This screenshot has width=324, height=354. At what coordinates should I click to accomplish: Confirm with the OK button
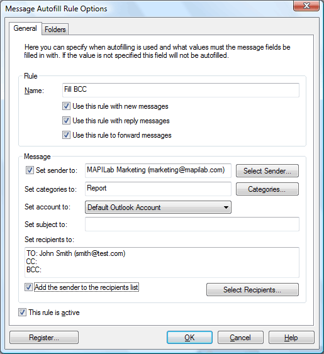[x=189, y=338]
